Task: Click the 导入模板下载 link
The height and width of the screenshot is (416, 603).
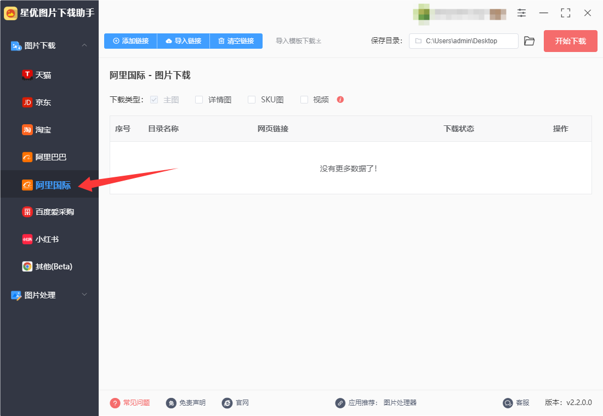Action: (298, 41)
